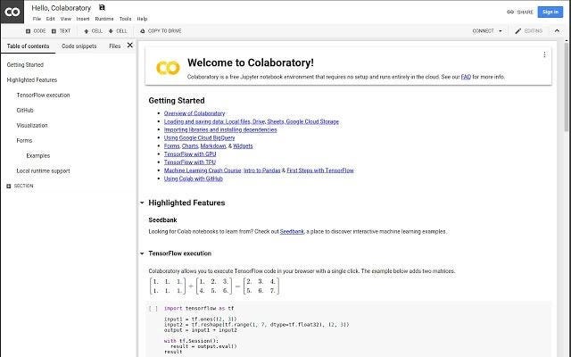Open the Insert menu

pyautogui.click(x=83, y=19)
